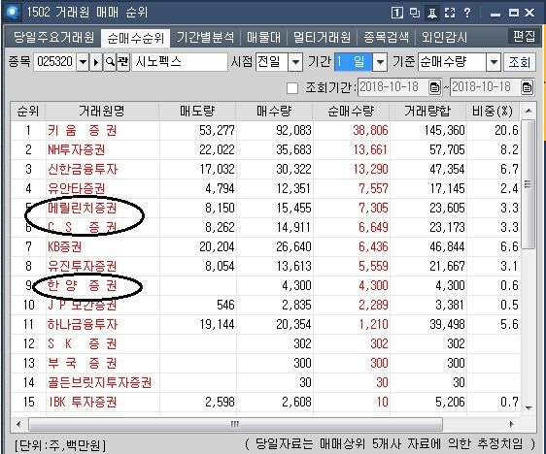546x454 pixels.
Task: Click the fullscreen expand icon
Action: 450,13
